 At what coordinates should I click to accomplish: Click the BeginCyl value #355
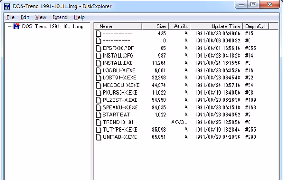point(250,48)
